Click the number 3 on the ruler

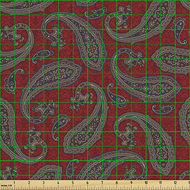click(x=43, y=183)
